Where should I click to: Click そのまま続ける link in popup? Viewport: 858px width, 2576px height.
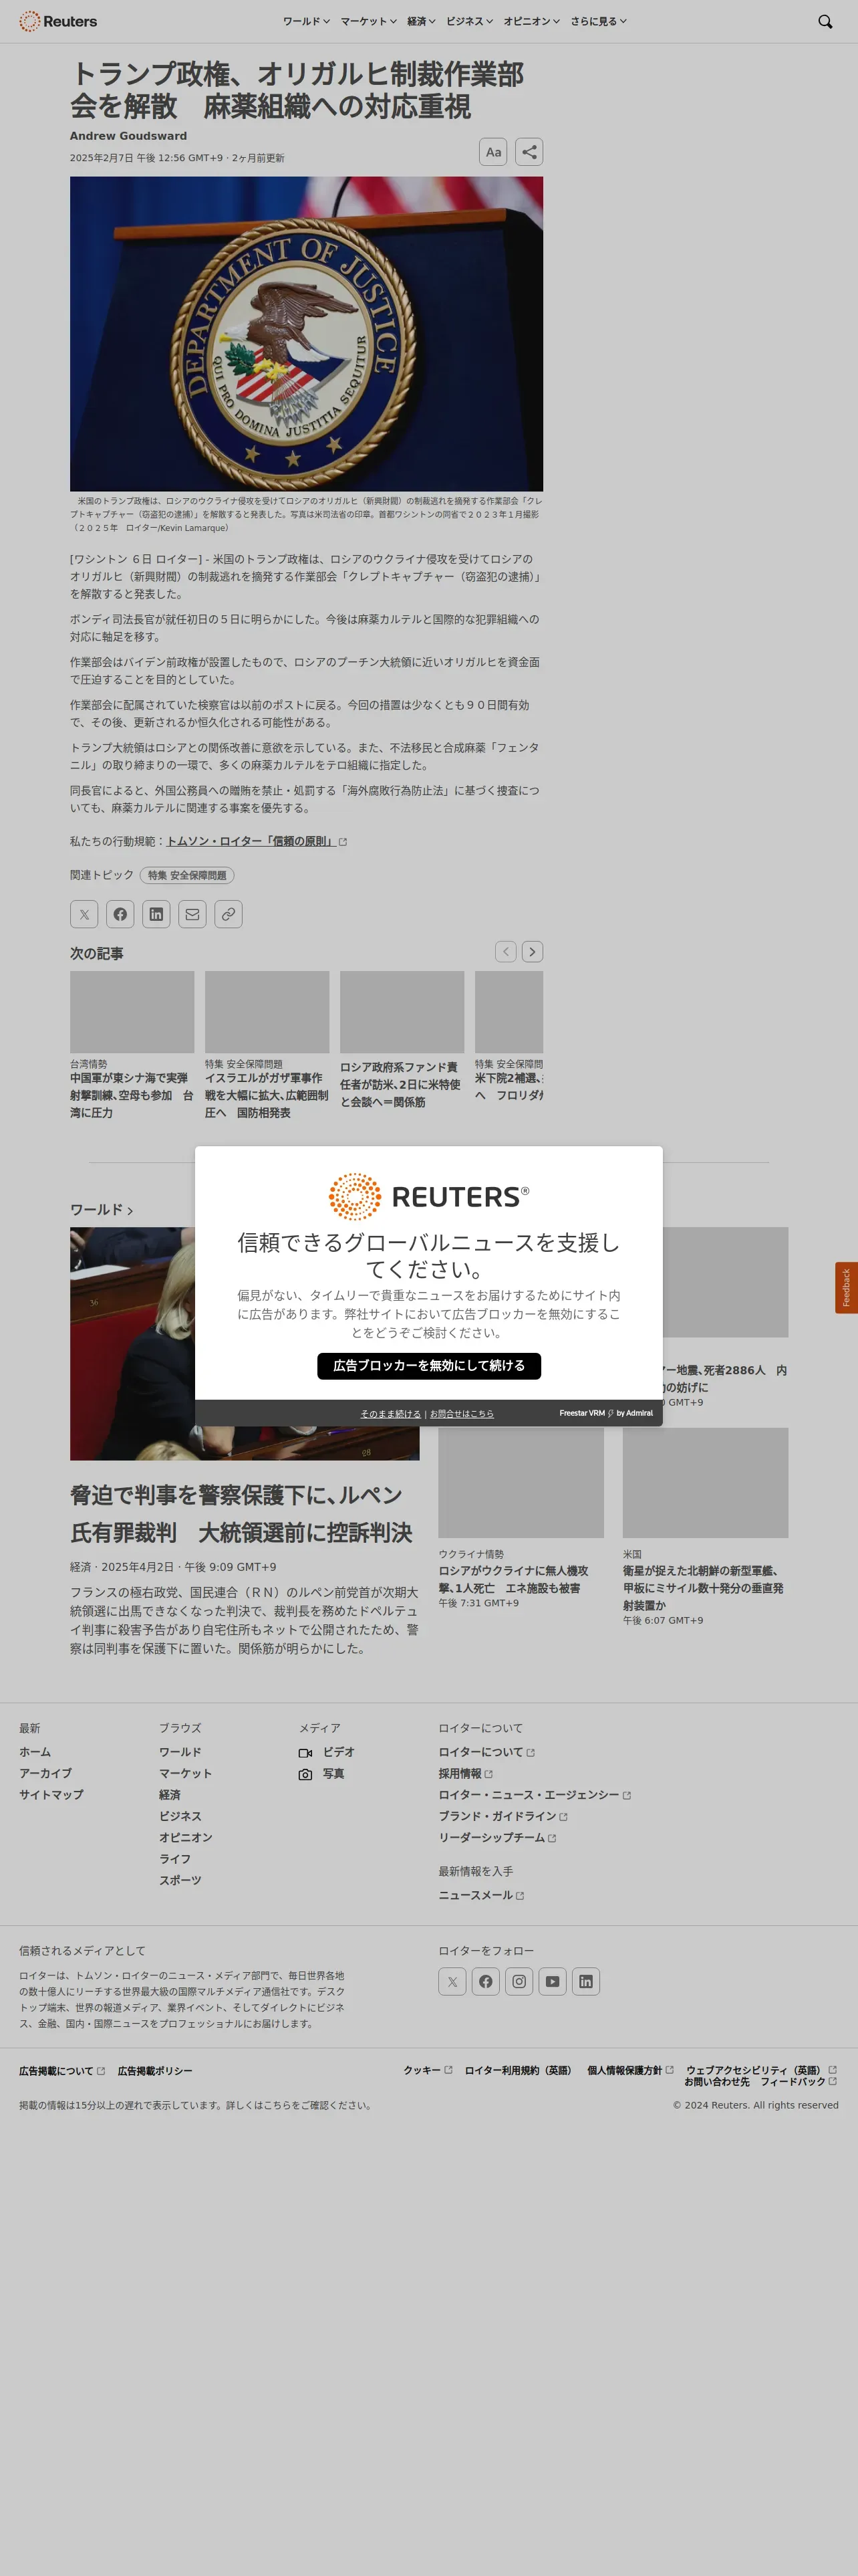click(390, 1413)
